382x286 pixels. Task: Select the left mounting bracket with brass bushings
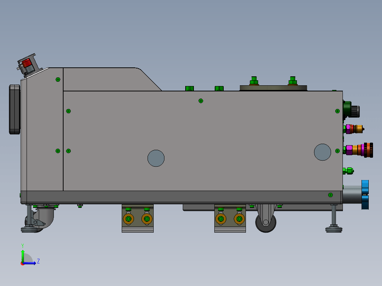(138, 218)
